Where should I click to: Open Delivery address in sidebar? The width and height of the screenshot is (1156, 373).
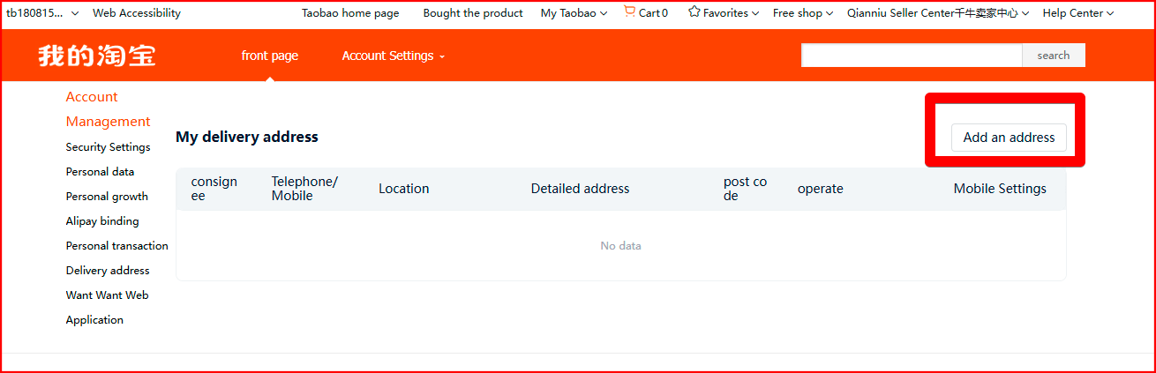click(108, 271)
